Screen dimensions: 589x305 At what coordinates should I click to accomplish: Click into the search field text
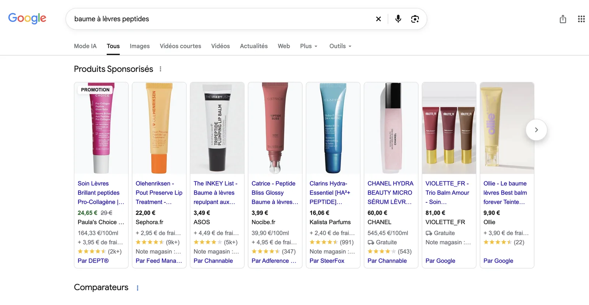112,19
